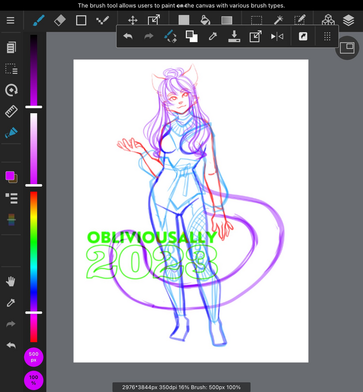Pick the eyedropper in floating toolbar
Viewport: 363px width, 392px height.
[213, 36]
